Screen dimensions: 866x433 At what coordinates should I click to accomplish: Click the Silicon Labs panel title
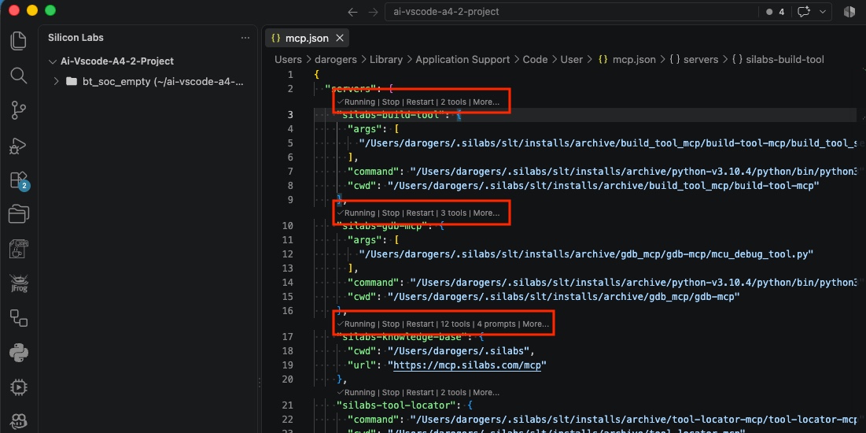click(76, 38)
